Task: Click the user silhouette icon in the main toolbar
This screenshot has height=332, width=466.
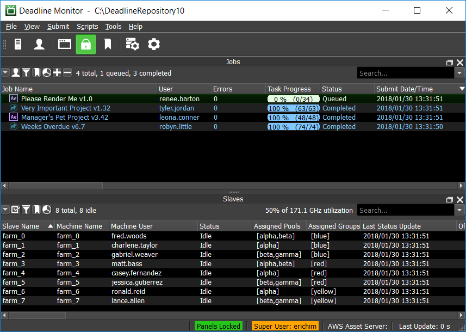Action: [x=39, y=44]
